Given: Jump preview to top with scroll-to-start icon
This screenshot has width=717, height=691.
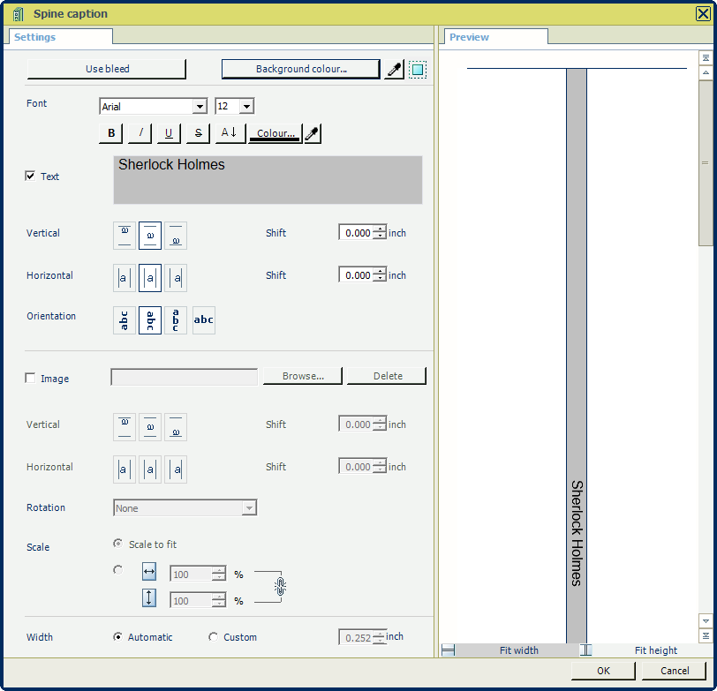Looking at the screenshot, I should [x=706, y=58].
